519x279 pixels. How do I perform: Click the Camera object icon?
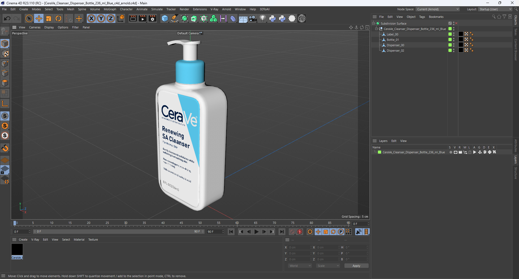tap(253, 18)
